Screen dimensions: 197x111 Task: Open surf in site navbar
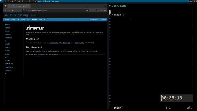click(29, 20)
